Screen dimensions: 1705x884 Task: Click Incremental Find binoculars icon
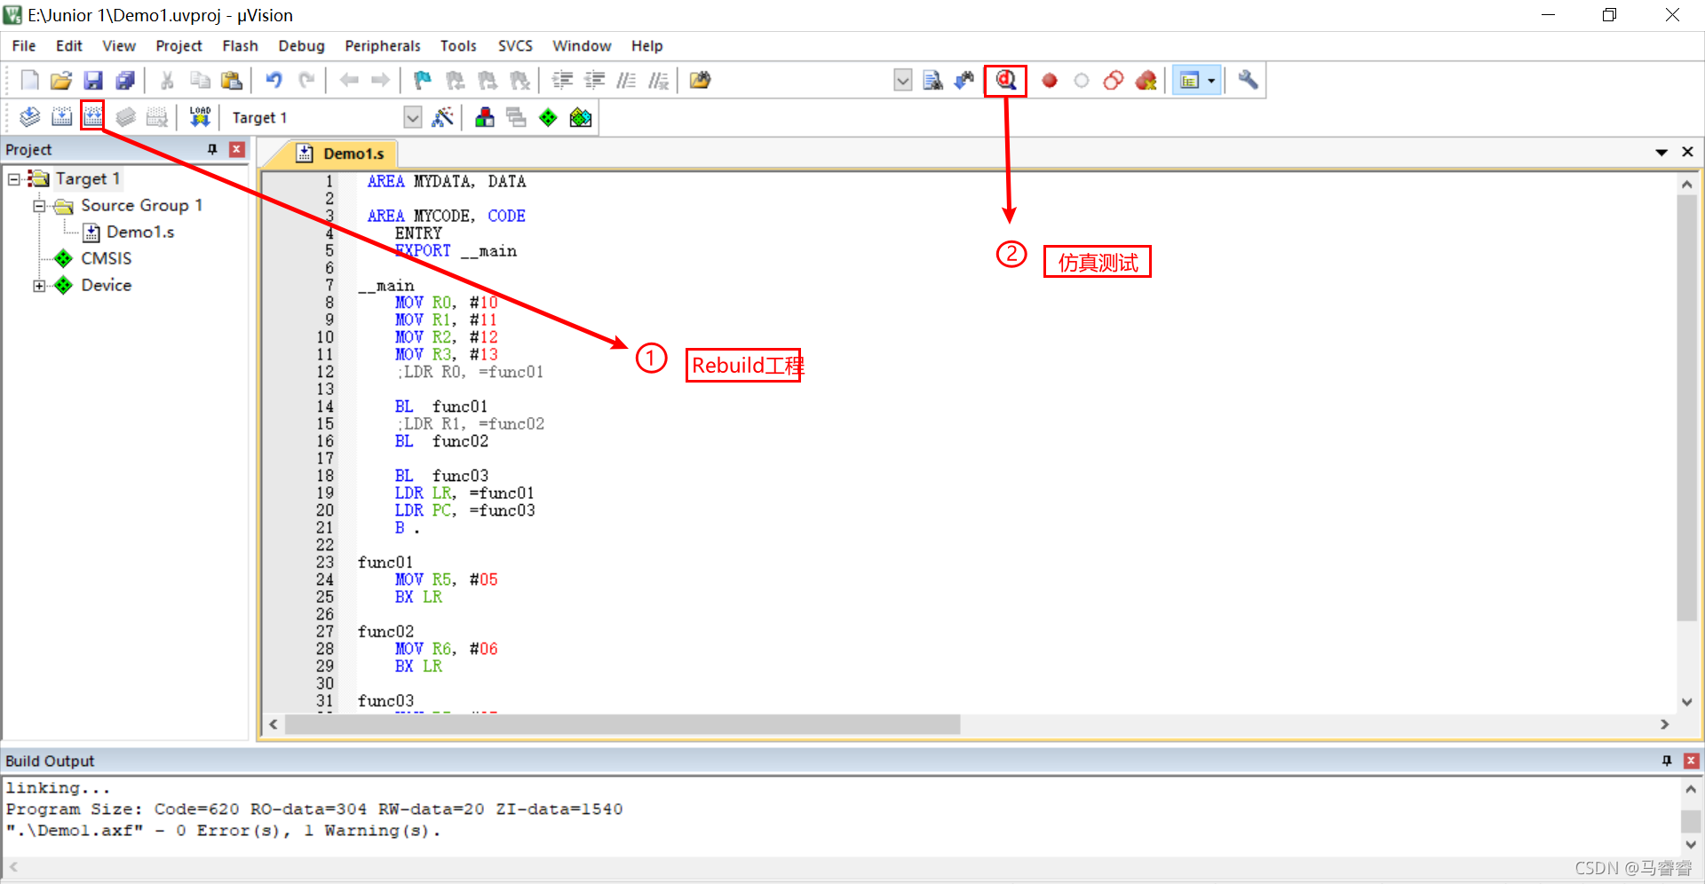click(964, 81)
